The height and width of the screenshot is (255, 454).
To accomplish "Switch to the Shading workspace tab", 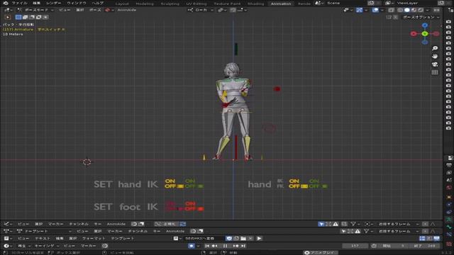I will click(x=255, y=4).
